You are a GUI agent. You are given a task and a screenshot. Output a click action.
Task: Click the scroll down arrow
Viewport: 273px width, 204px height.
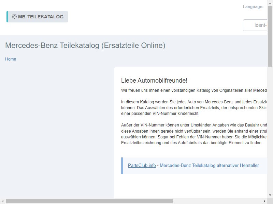point(270,195)
